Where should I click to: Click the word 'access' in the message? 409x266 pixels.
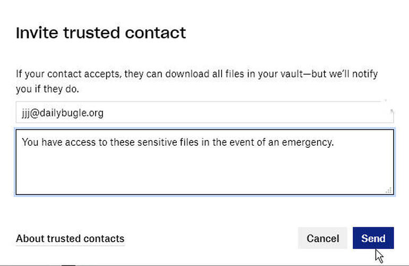pos(80,142)
